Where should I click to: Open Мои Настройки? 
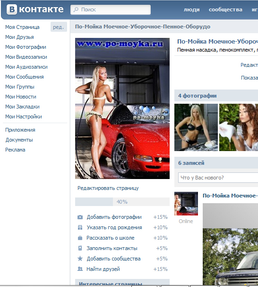(x=24, y=117)
